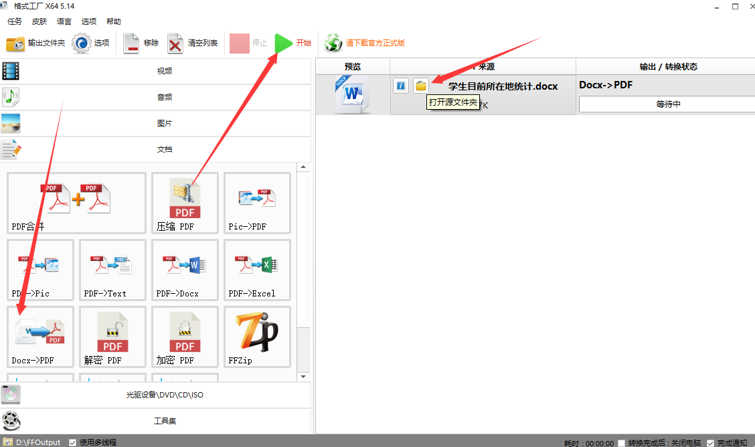This screenshot has height=447, width=755.
Task: Collapse the 文档 document category
Action: (155, 149)
